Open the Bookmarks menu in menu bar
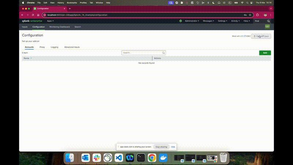Image resolution: width=293 pixels, height=165 pixels. (x=72, y=3)
